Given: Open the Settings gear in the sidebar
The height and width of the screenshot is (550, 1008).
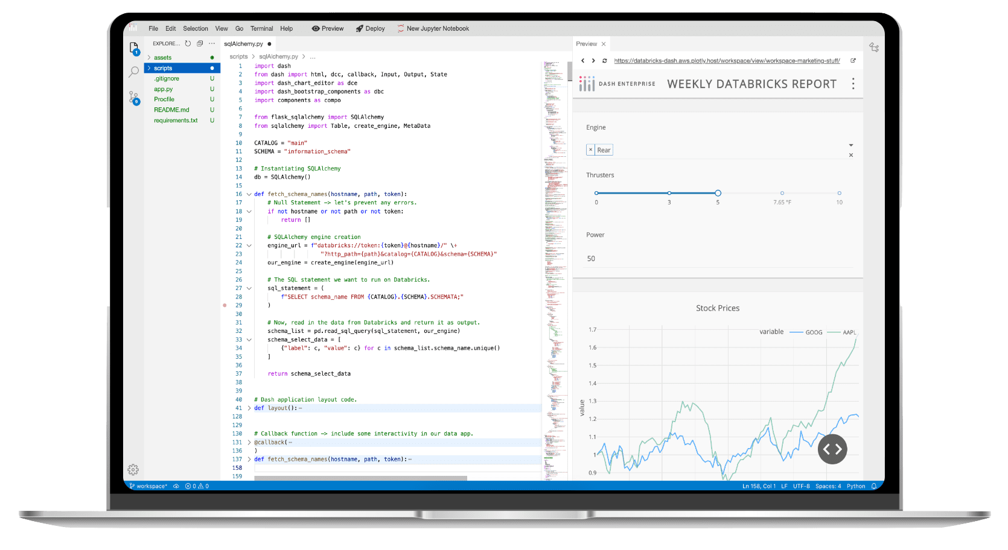Looking at the screenshot, I should coord(133,469).
